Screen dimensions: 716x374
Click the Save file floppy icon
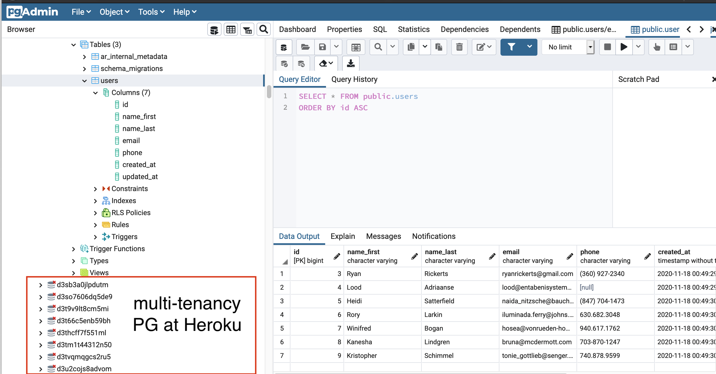[322, 47]
